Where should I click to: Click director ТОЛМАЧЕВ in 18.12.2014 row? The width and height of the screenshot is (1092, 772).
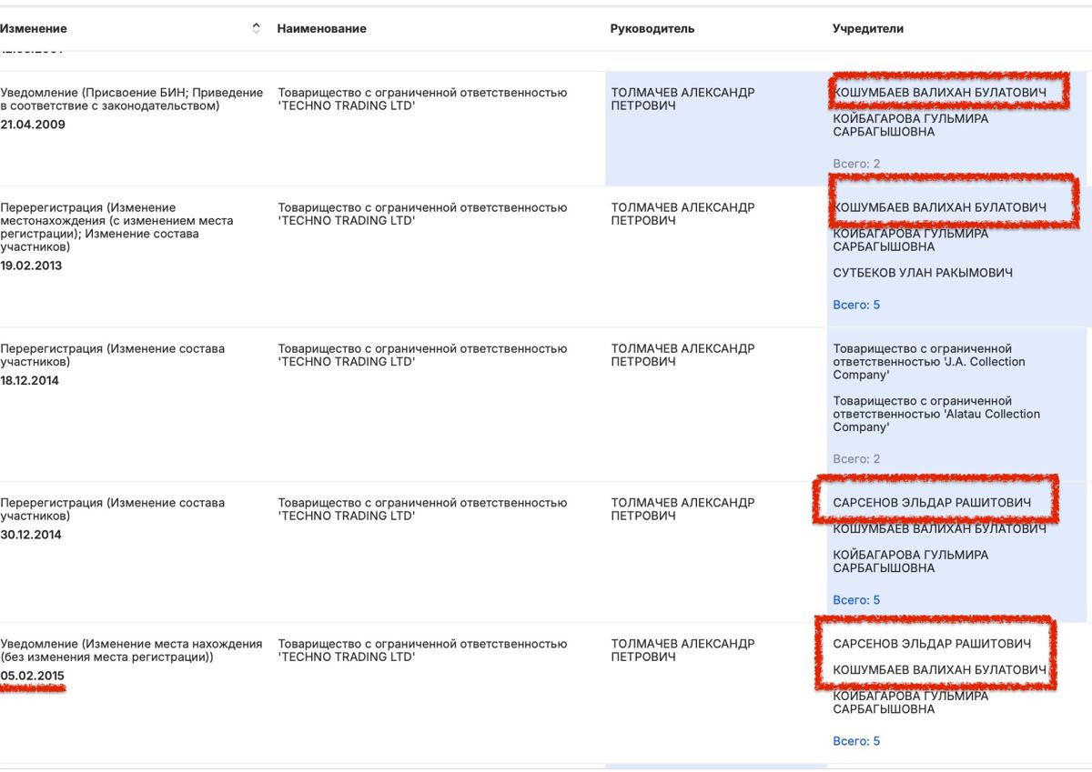coord(682,356)
